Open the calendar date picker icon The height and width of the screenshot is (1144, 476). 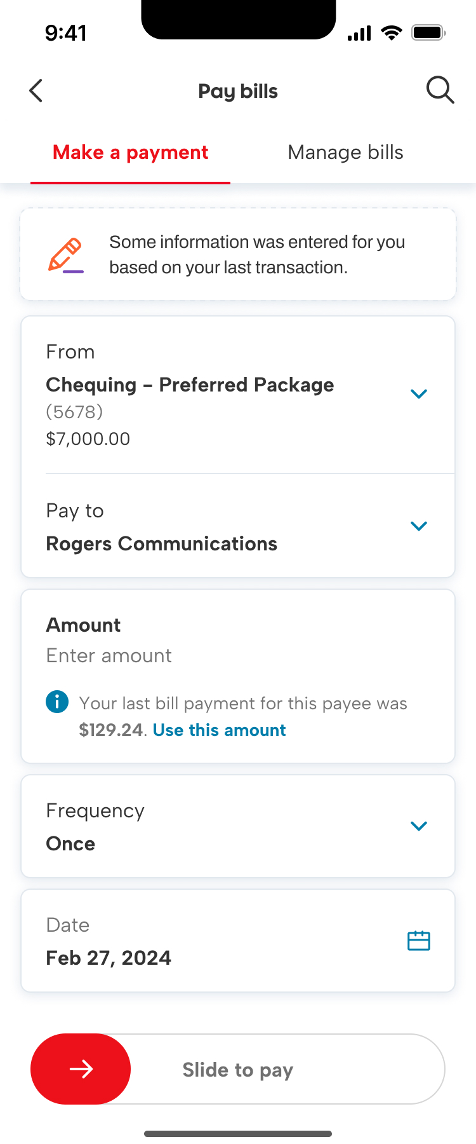coord(419,941)
